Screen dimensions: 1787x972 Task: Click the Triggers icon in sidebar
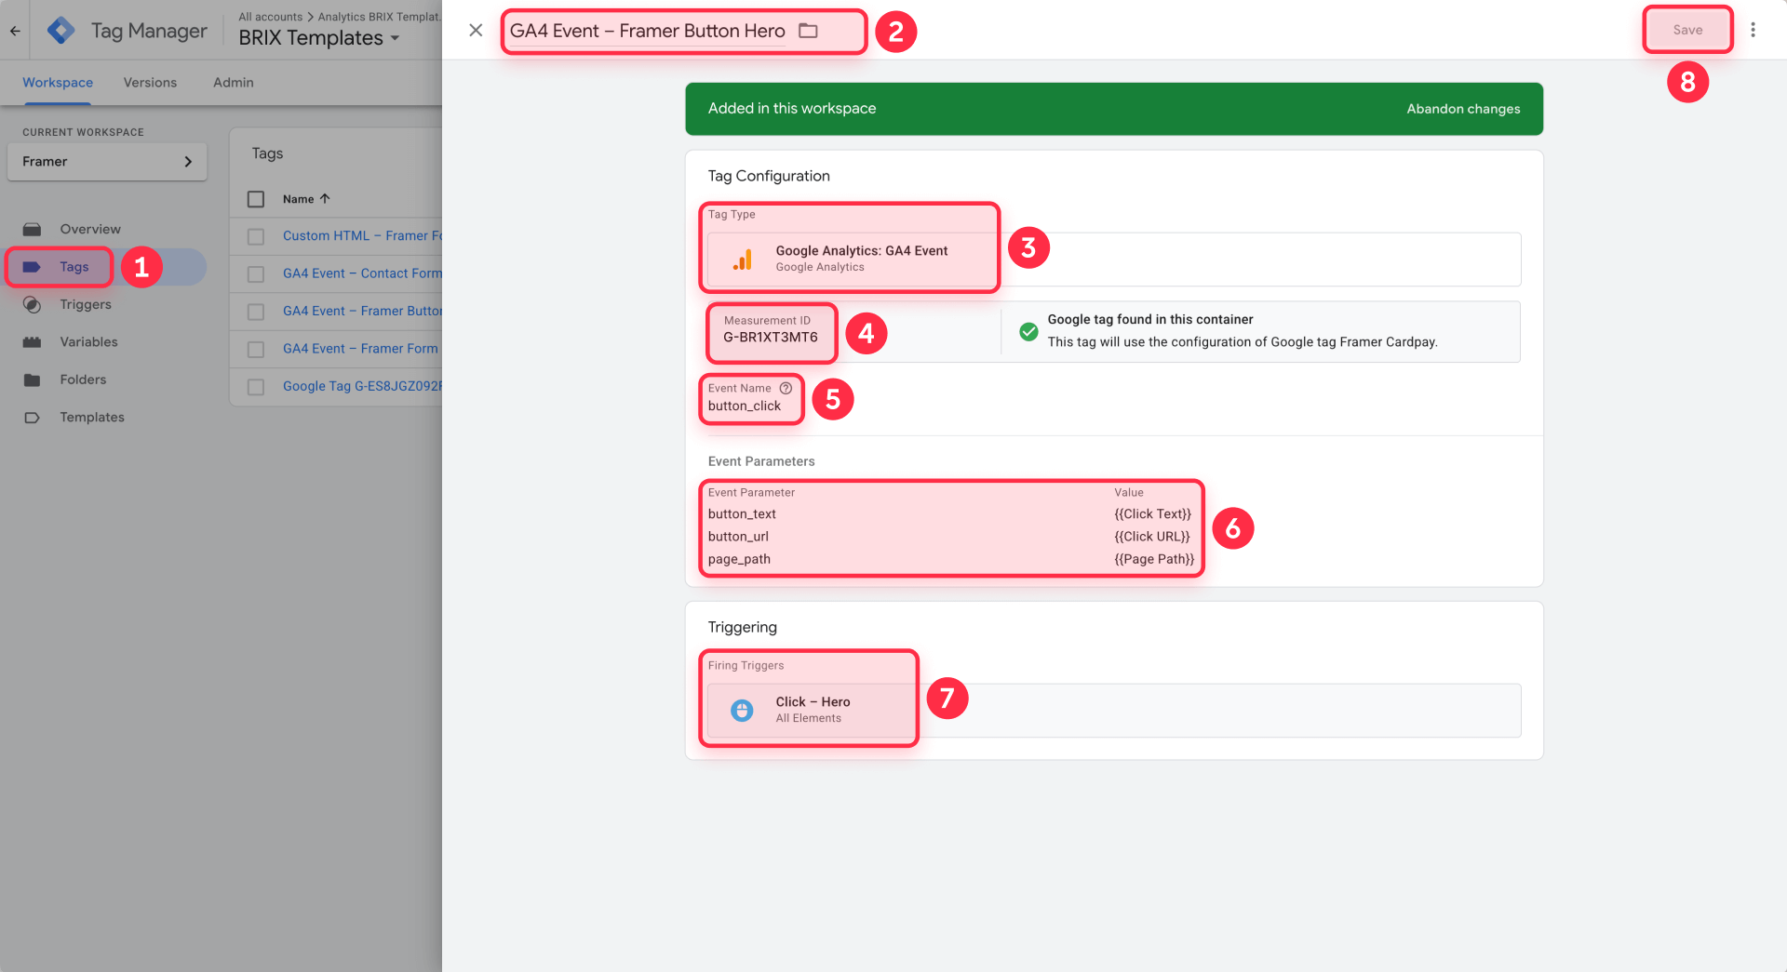[x=32, y=304]
